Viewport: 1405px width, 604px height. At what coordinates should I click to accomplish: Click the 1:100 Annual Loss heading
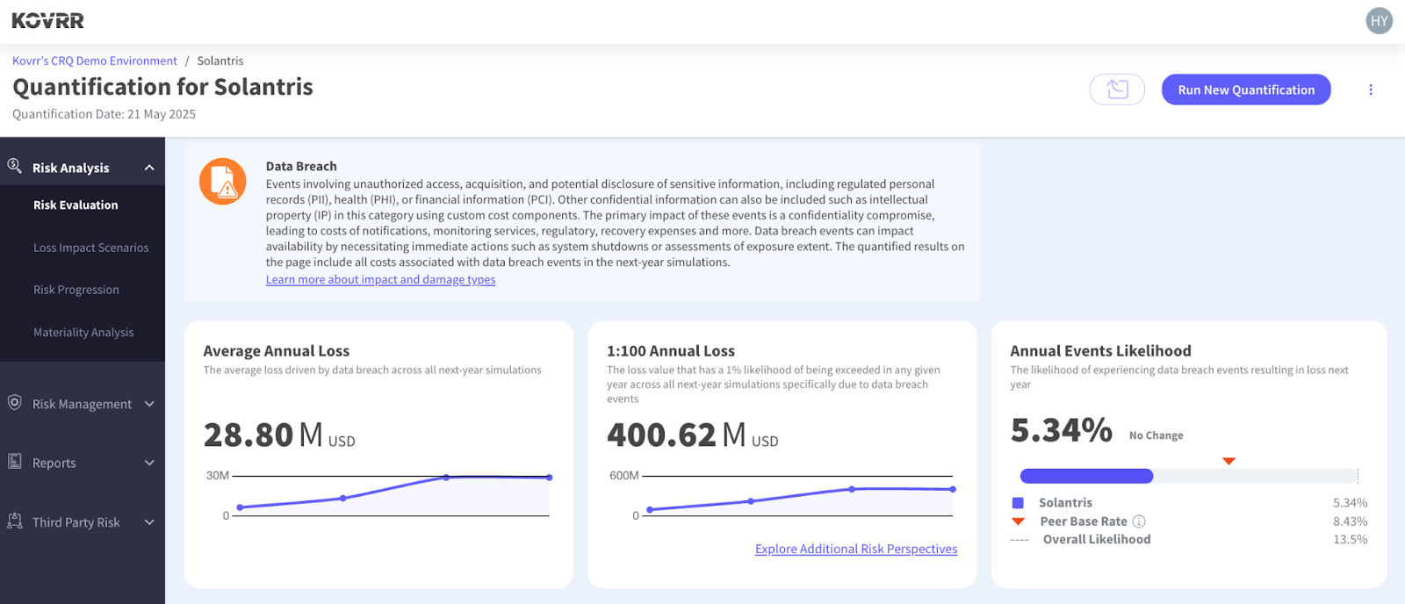coord(671,351)
